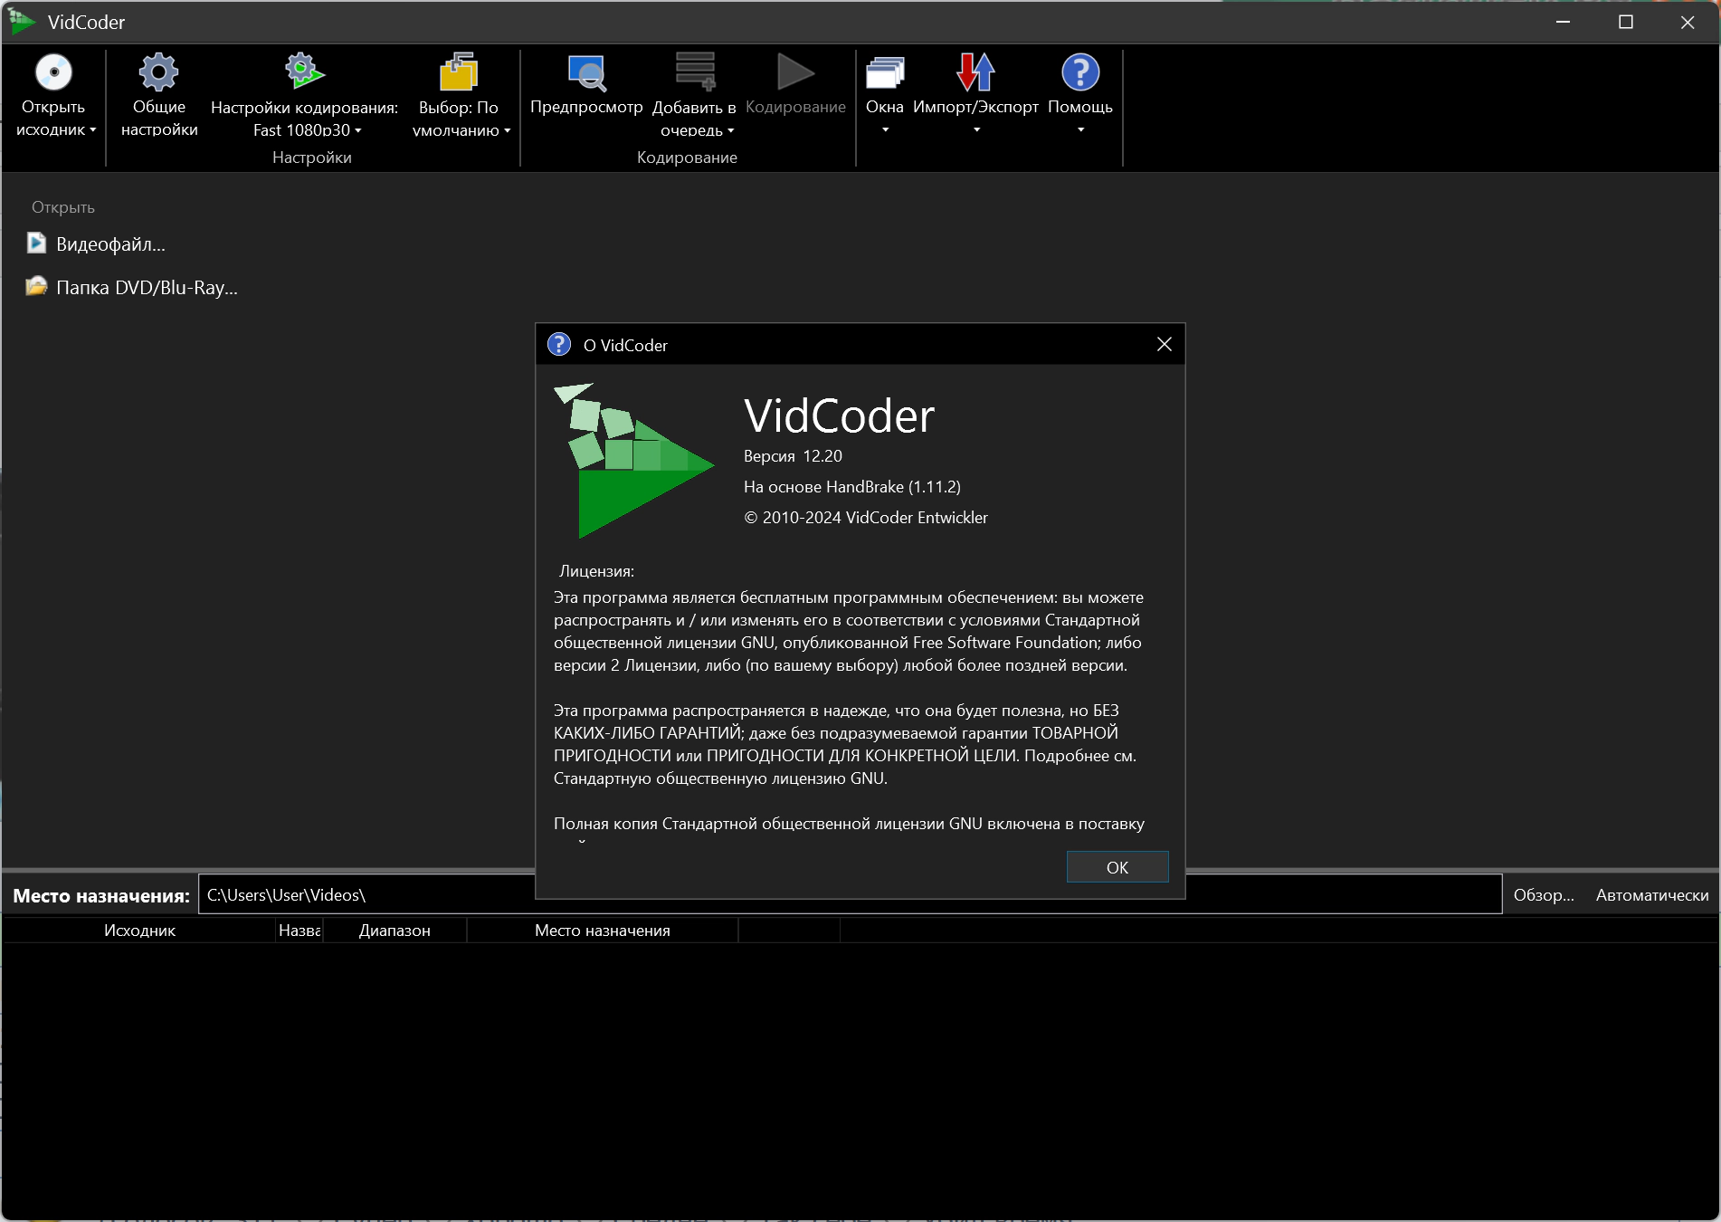Click the HandBrake (1.11.2) text
The image size is (1721, 1222).
[x=852, y=487]
